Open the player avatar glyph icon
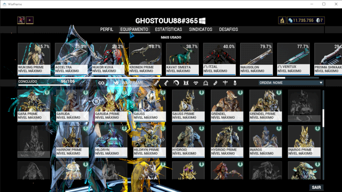Screen dimensions: 342x192 [x=21, y=20]
